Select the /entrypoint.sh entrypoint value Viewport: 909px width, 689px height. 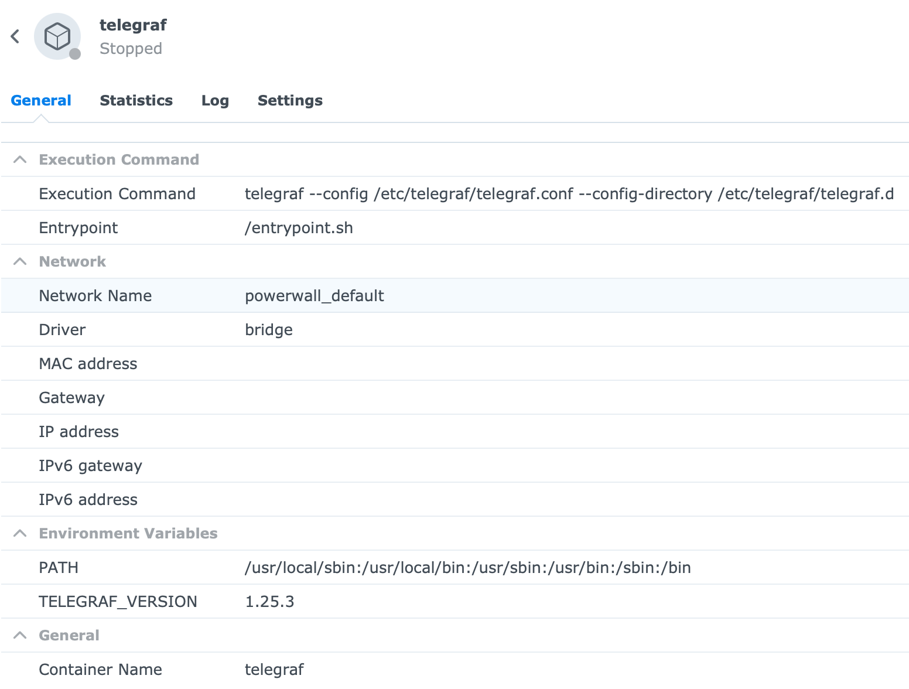[x=299, y=227]
